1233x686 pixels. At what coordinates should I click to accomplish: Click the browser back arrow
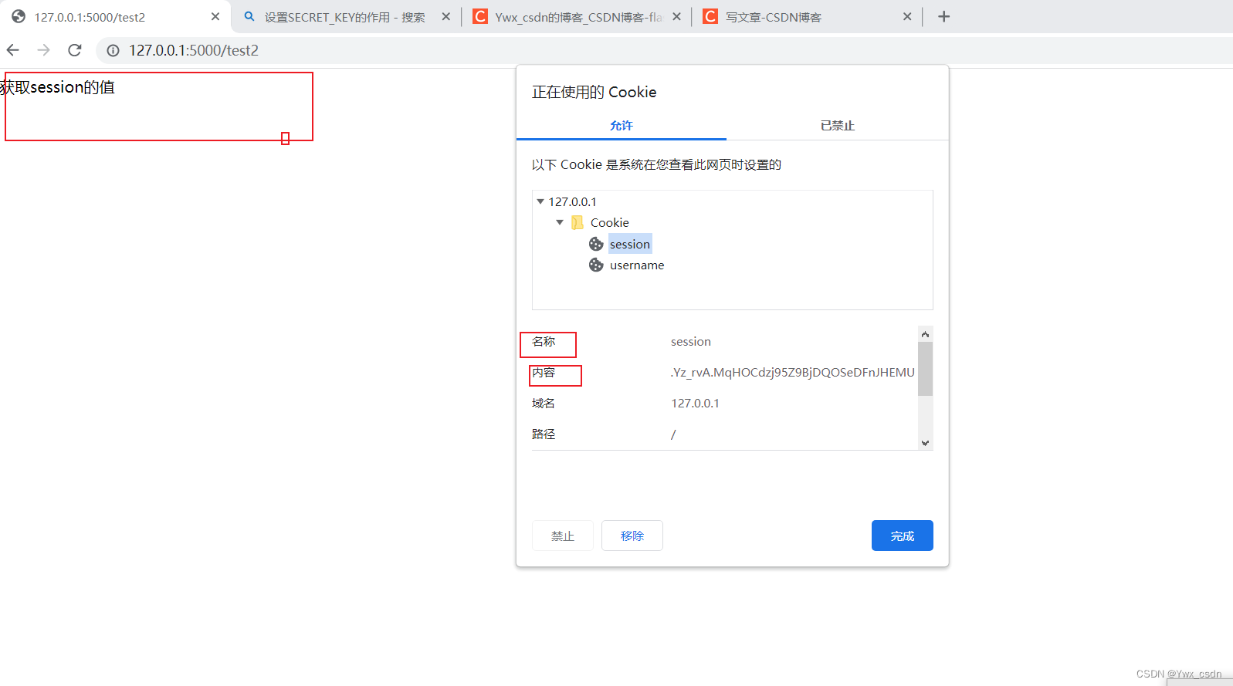tap(13, 50)
